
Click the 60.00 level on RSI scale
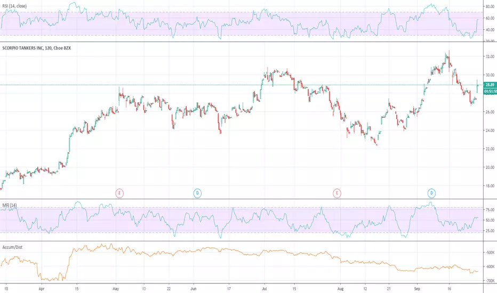pos(490,18)
